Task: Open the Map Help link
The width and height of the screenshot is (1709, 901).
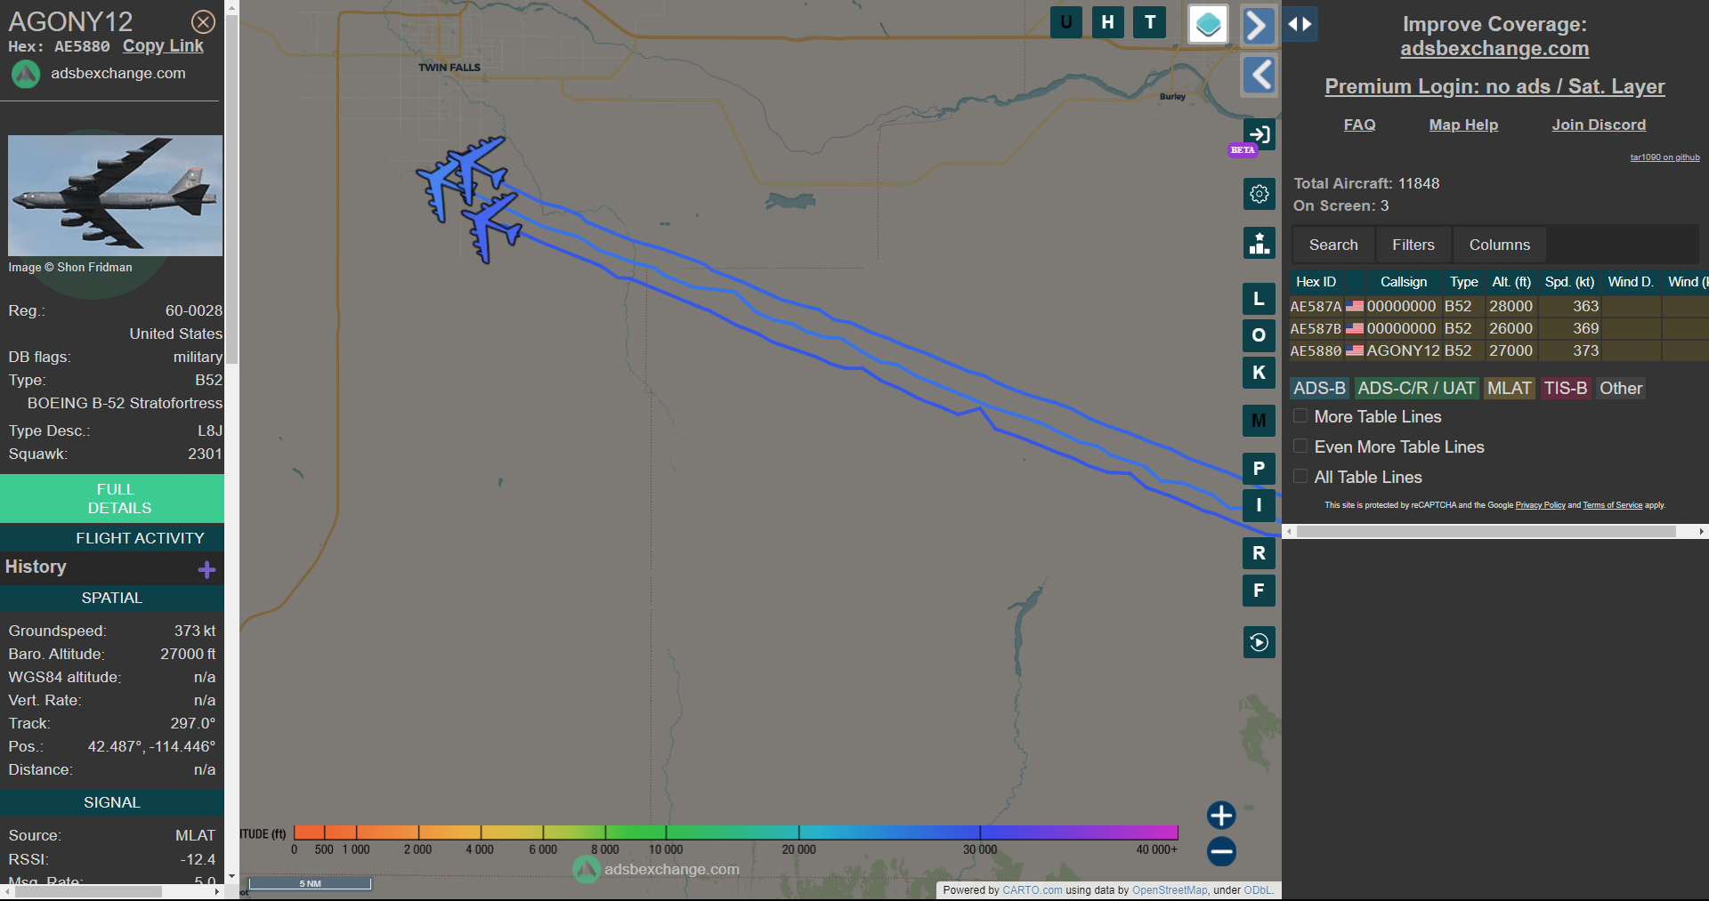Action: pos(1463,125)
